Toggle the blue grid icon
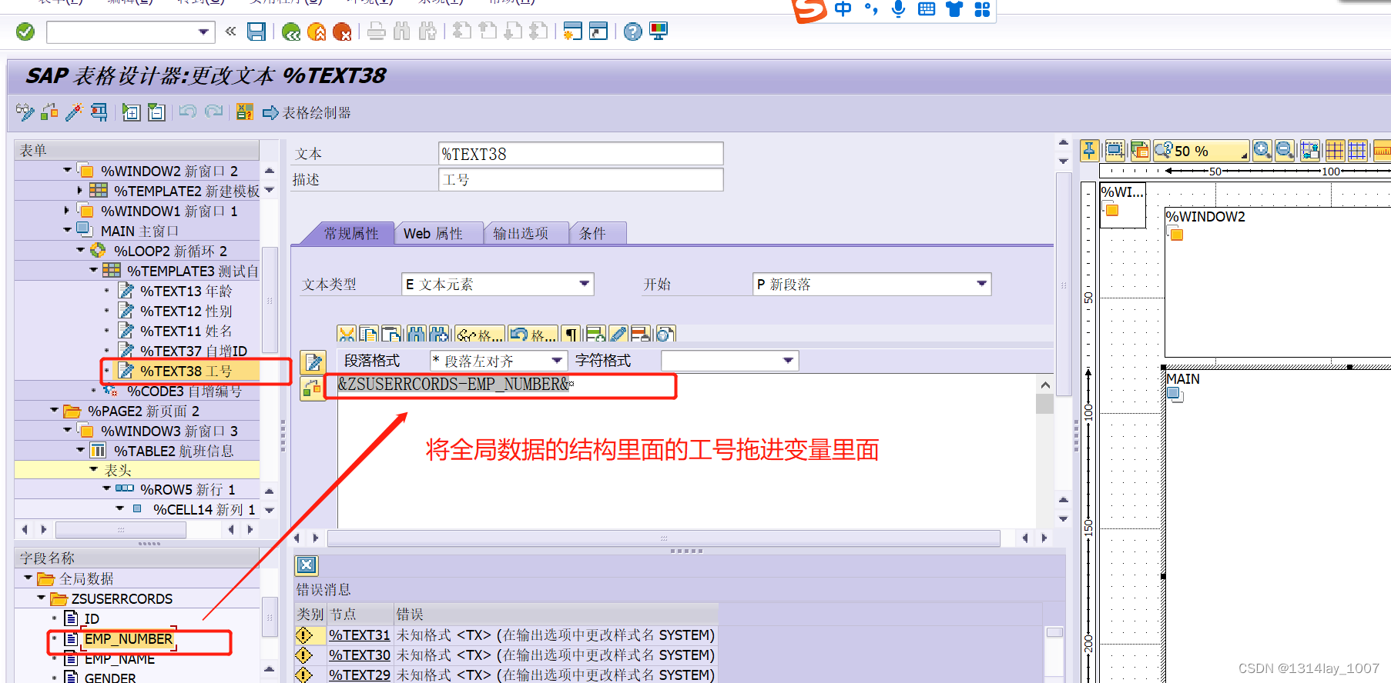Viewport: 1391px width, 683px height. point(1357,150)
